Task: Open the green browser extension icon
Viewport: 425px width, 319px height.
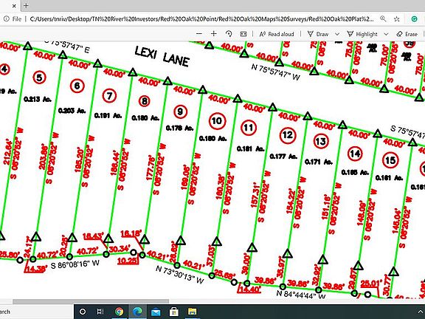Action: point(414,18)
